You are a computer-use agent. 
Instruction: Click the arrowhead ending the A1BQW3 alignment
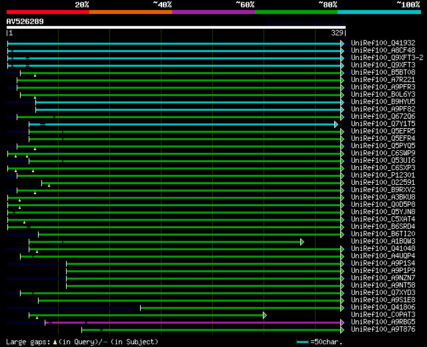tap(302, 242)
